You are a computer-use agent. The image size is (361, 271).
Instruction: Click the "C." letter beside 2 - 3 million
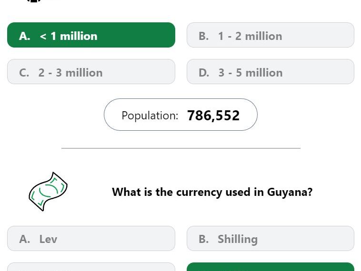[24, 73]
